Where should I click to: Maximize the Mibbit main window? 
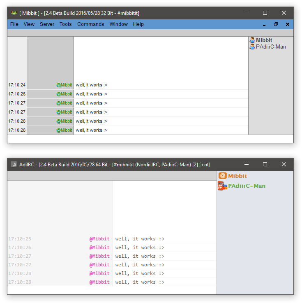pyautogui.click(x=265, y=13)
